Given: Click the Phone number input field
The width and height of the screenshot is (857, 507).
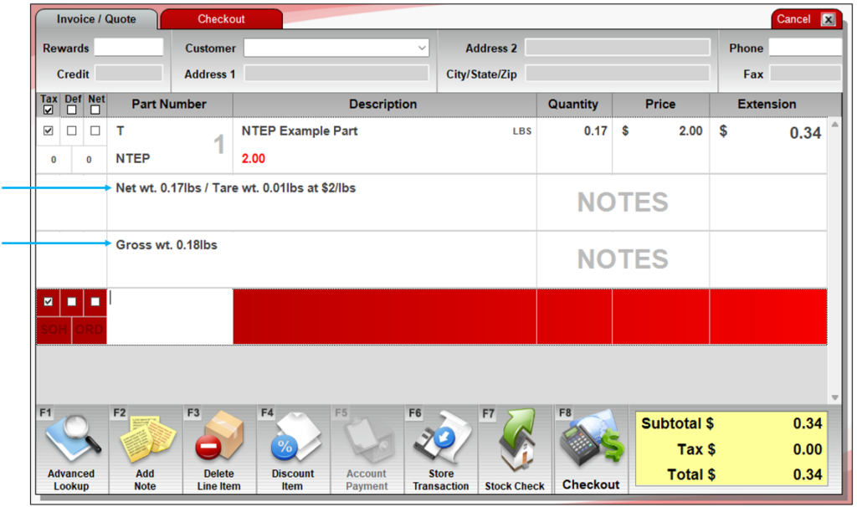Looking at the screenshot, I should pyautogui.click(x=804, y=48).
